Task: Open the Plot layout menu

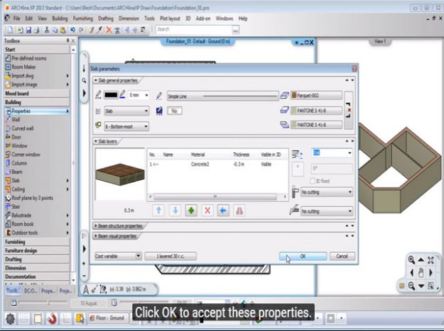Action: click(170, 18)
